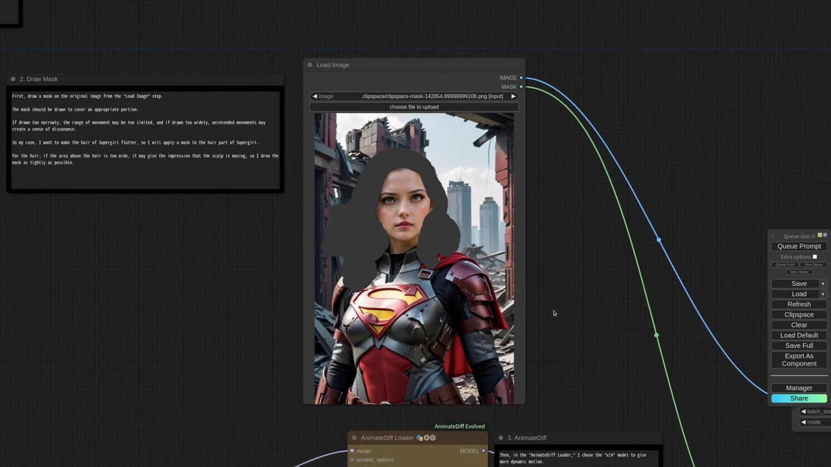This screenshot has height=467, width=831.
Task: Click the Clear button
Action: point(799,325)
